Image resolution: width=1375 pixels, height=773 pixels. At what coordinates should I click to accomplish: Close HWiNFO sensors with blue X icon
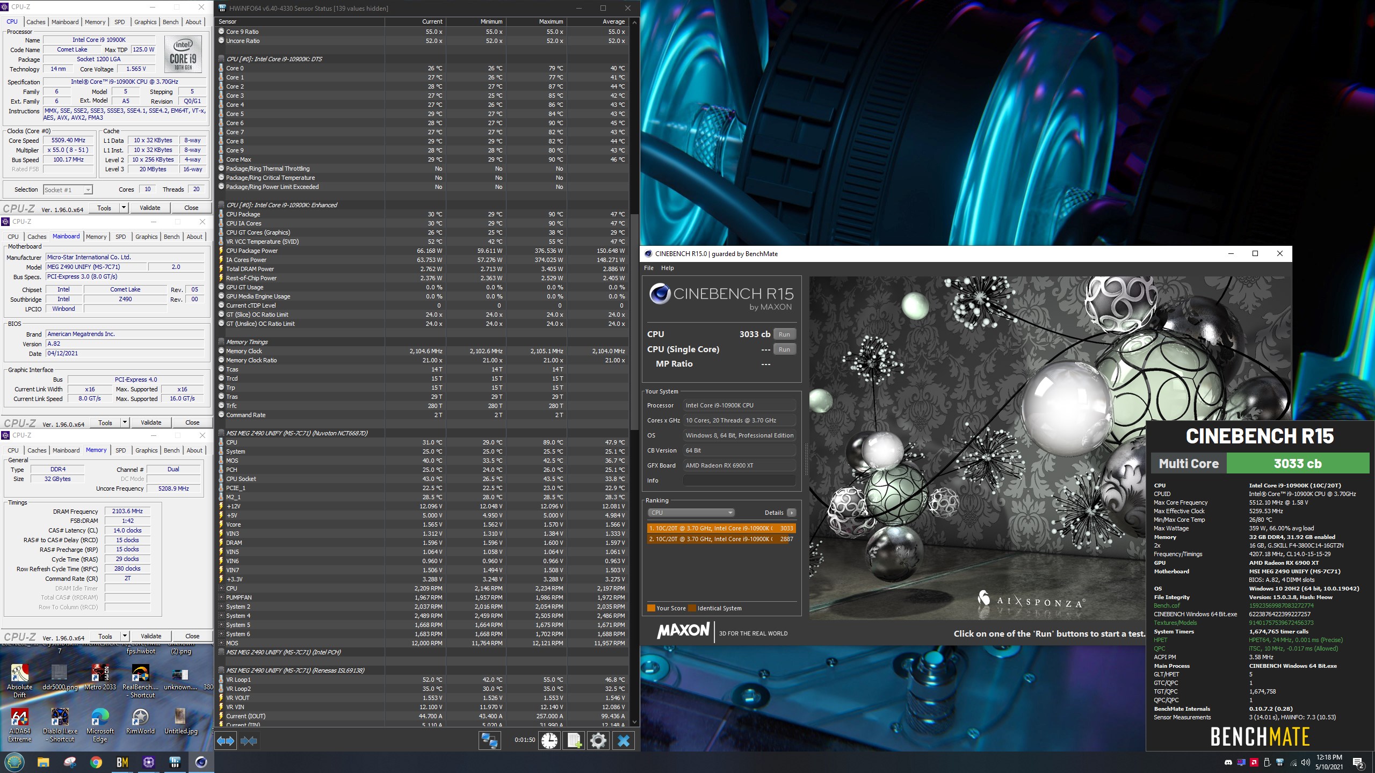(623, 741)
